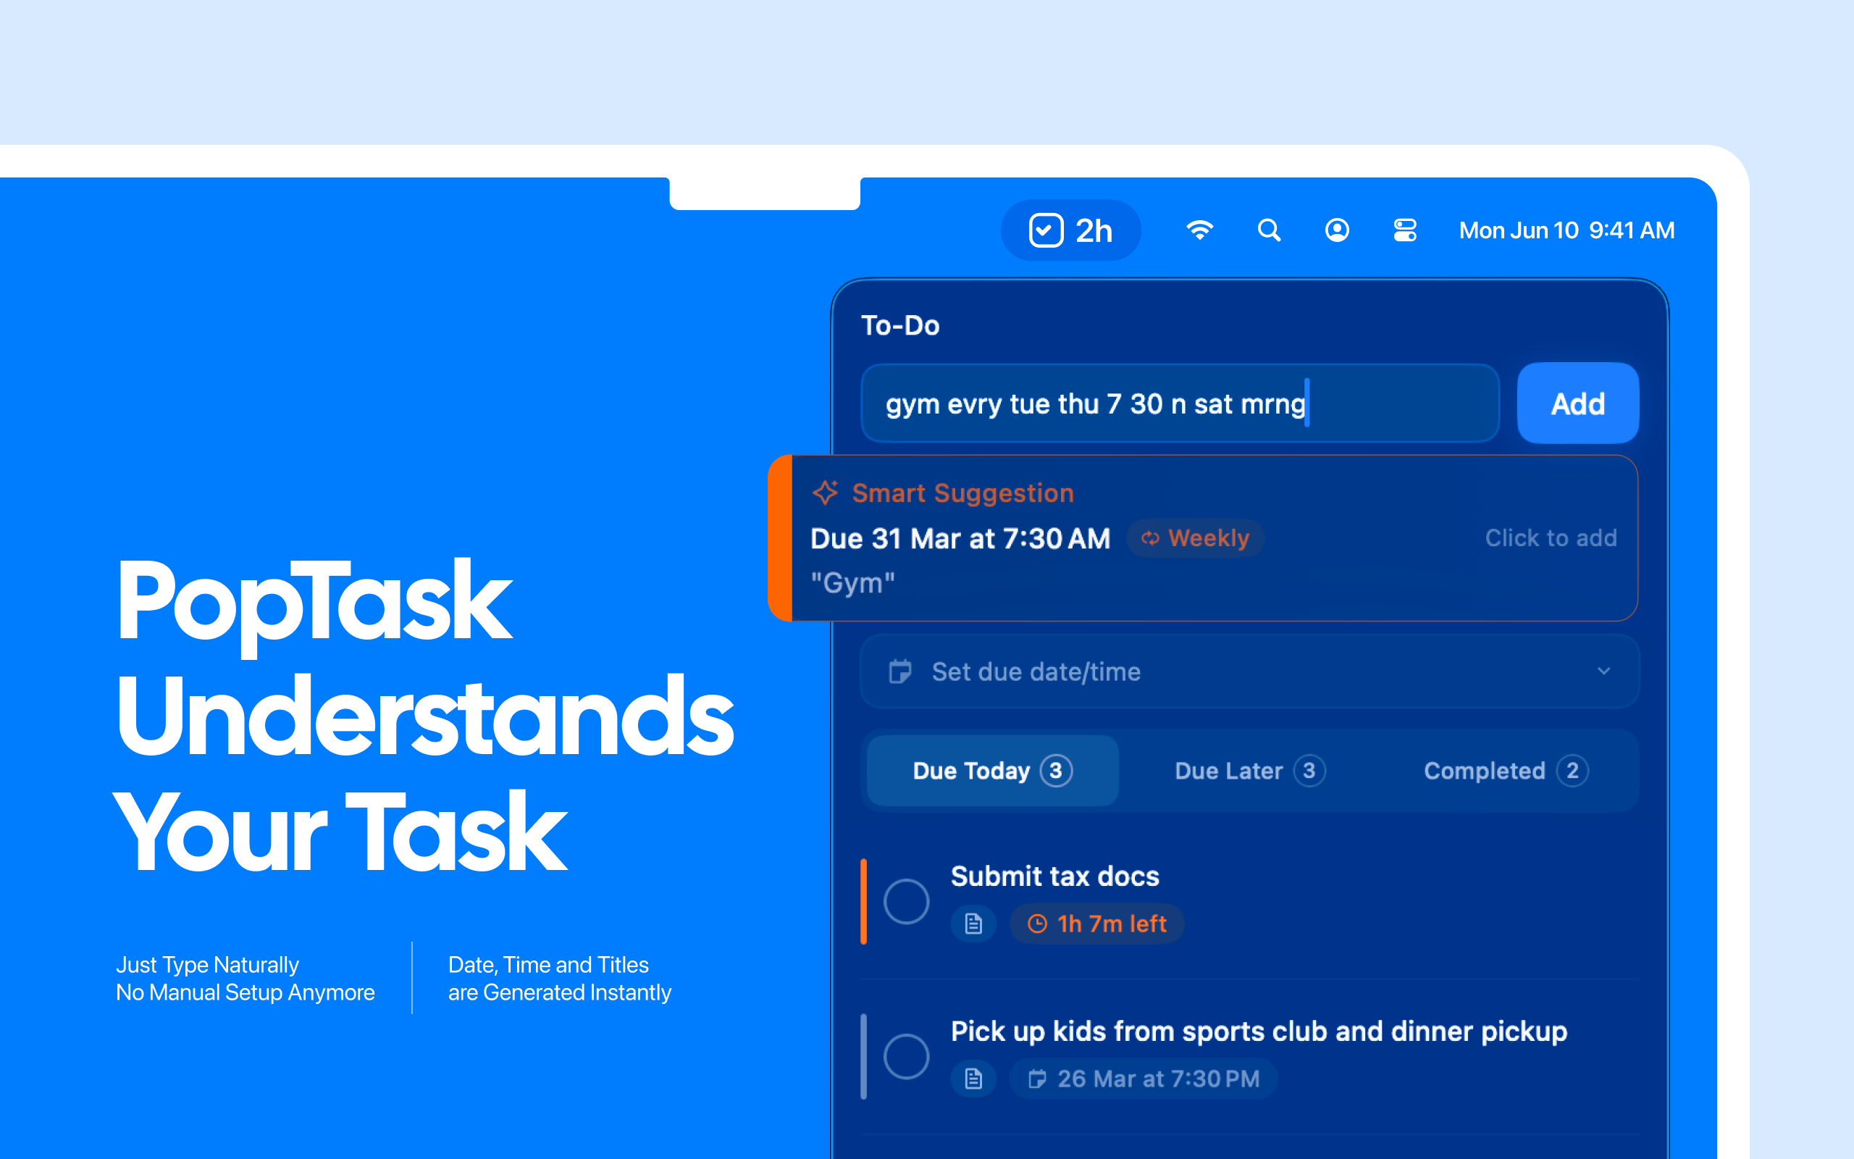Screen dimensions: 1854x1159
Task: Mark Submit tax docs as complete
Action: pos(906,901)
